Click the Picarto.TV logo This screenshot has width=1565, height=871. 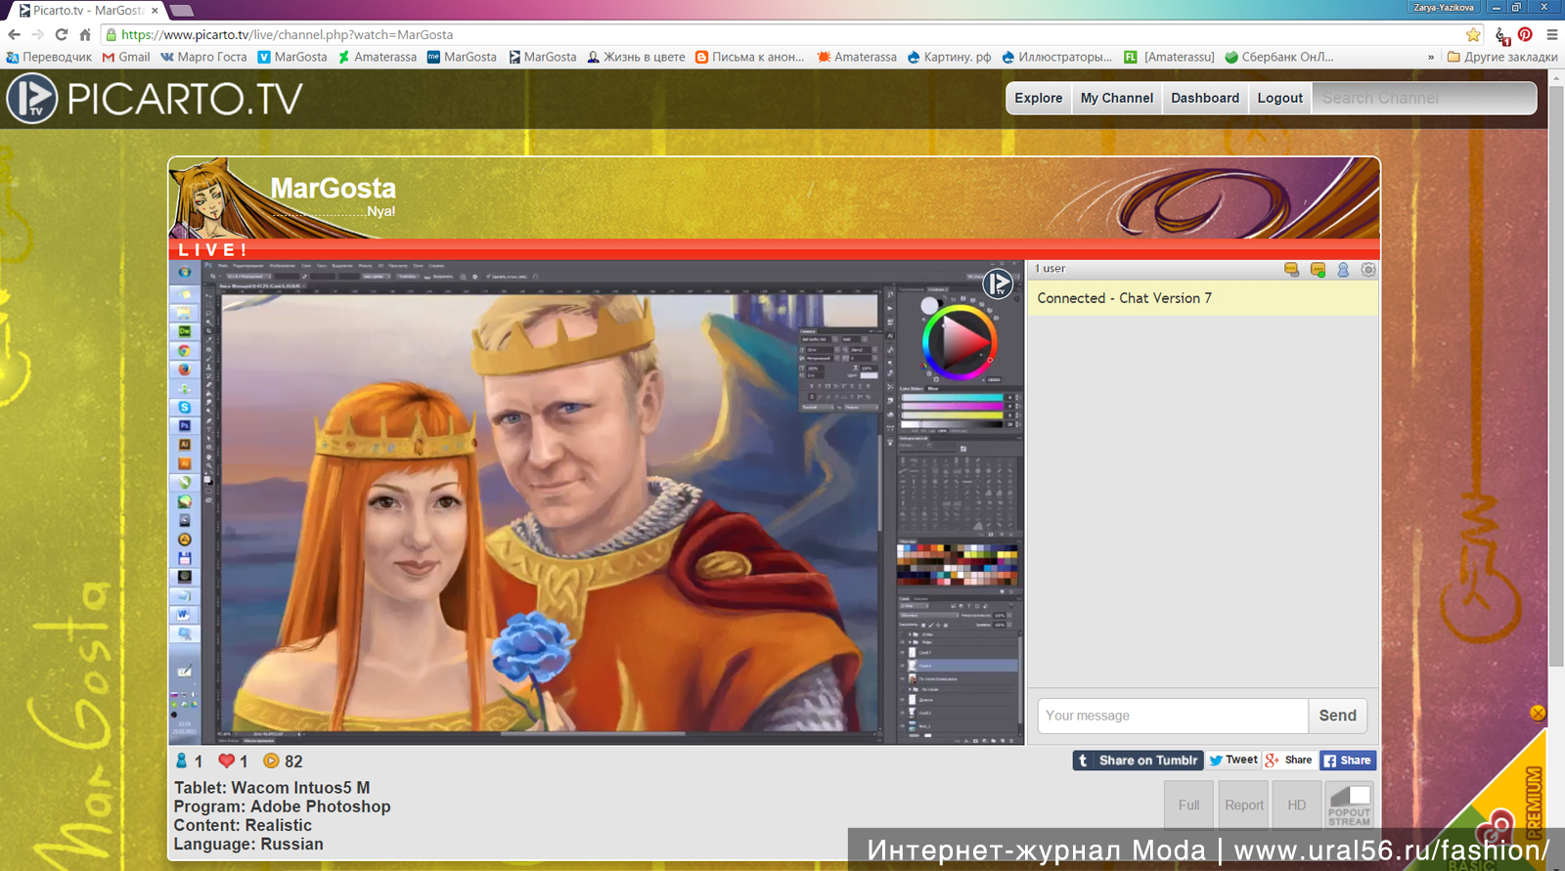155,99
